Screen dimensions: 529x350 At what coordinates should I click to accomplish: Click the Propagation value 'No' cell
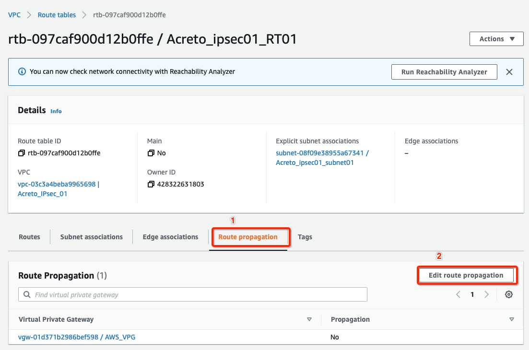pos(335,337)
